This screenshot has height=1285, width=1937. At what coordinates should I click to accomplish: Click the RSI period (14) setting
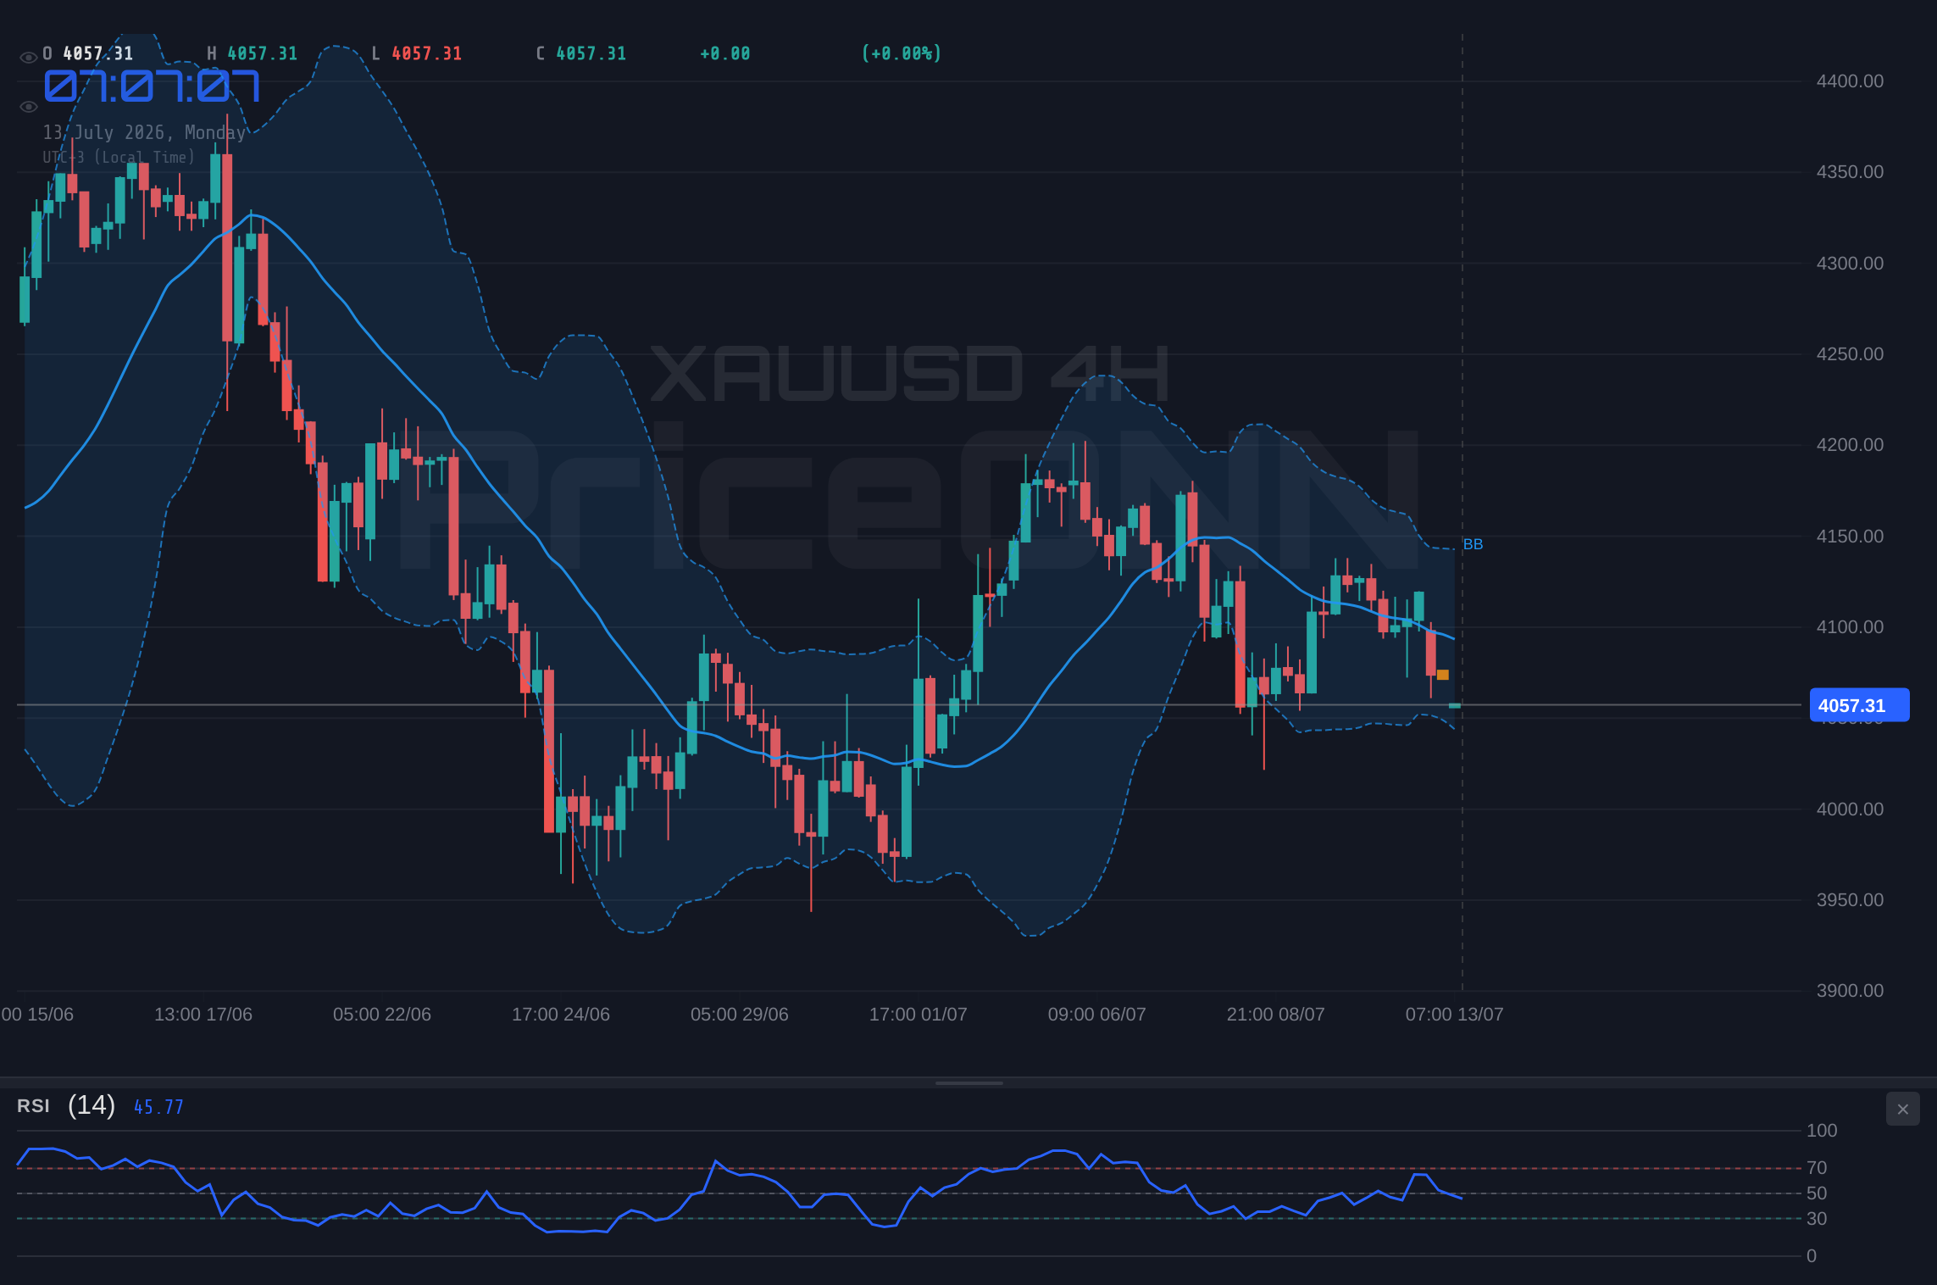click(92, 1105)
